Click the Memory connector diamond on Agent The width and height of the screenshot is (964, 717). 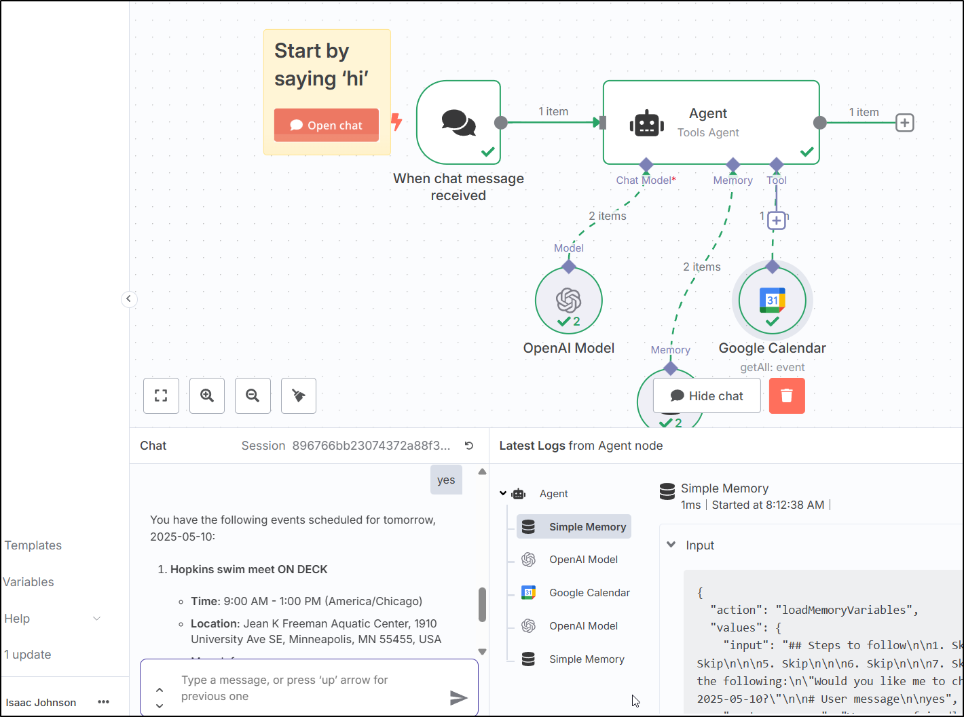coord(733,165)
